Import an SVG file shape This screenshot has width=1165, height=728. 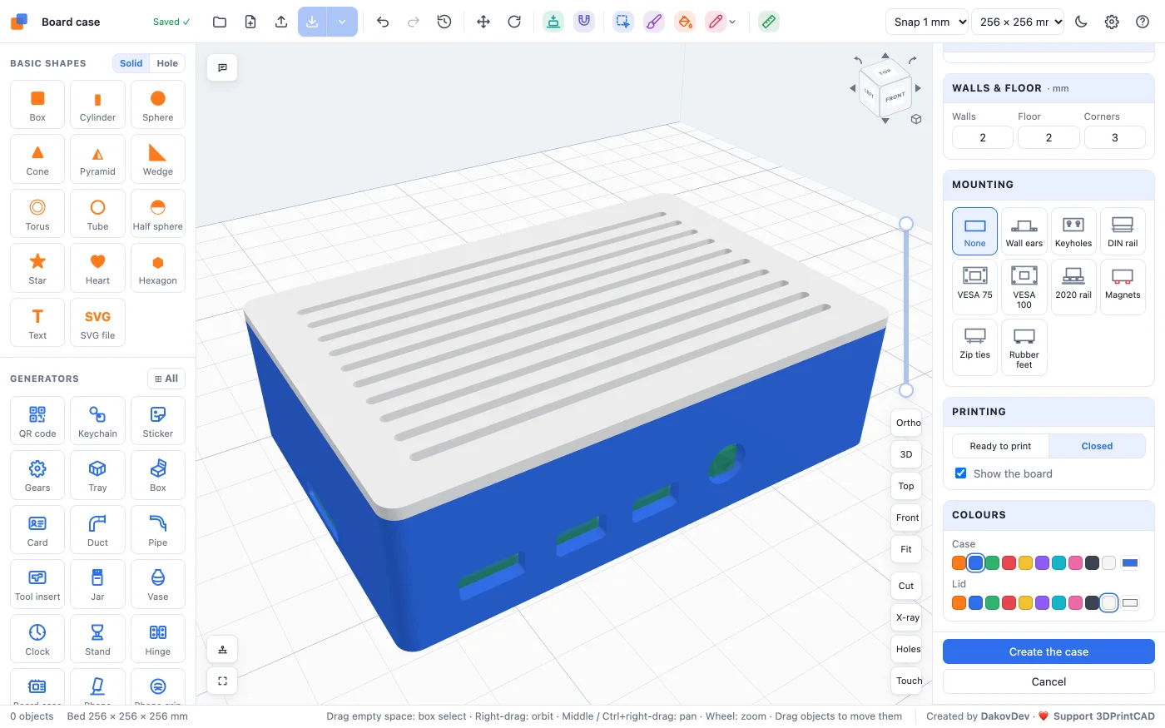97,323
